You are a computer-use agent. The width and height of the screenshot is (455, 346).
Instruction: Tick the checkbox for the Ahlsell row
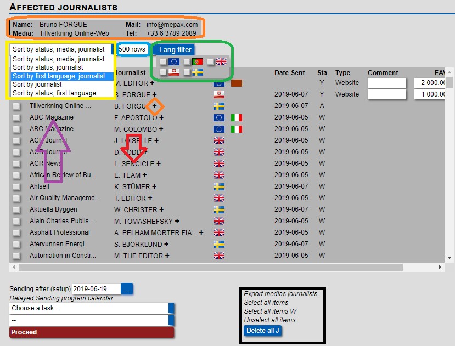coord(16,187)
